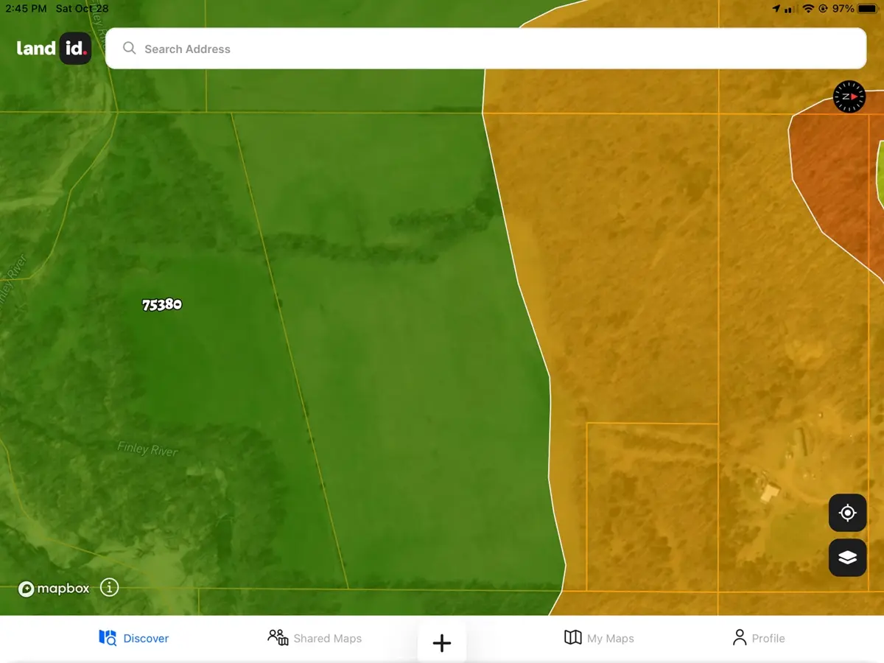Screen dimensions: 884x663
Task: Tap the Finley River label in the lower left
Action: (x=147, y=448)
